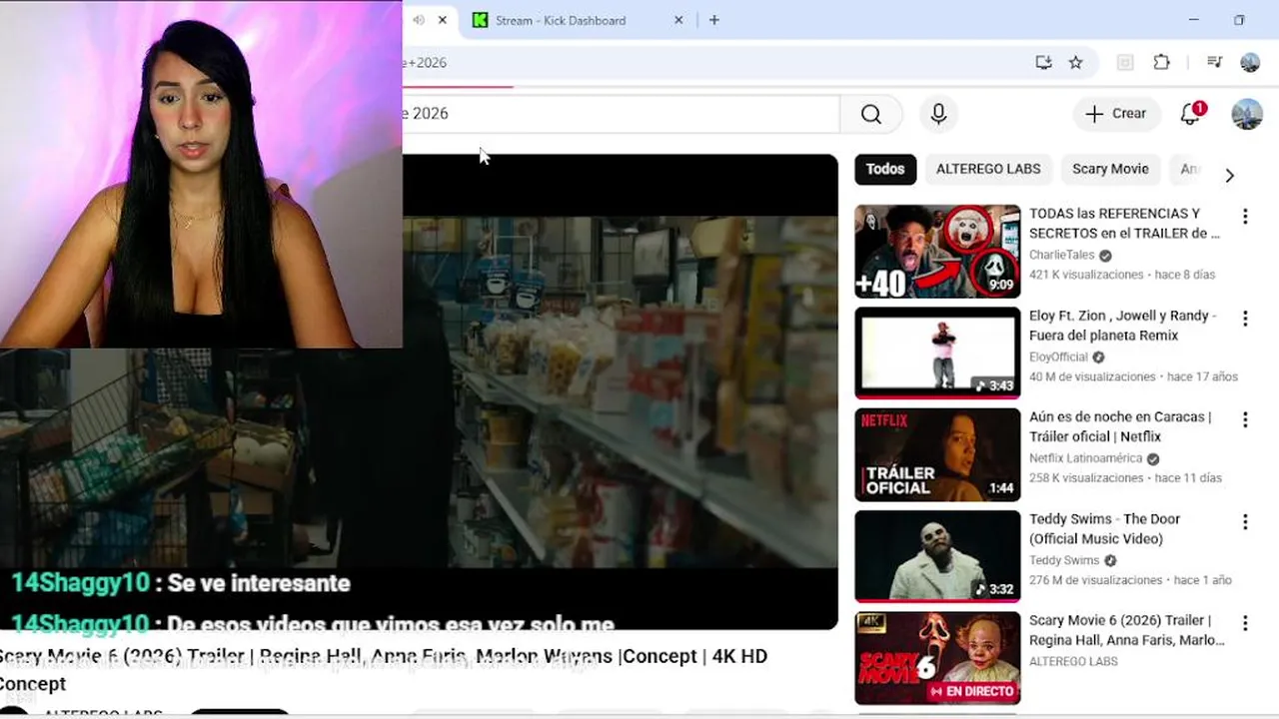Open options menu for Caracas Netflix trailer
This screenshot has height=719, width=1279.
1245,420
